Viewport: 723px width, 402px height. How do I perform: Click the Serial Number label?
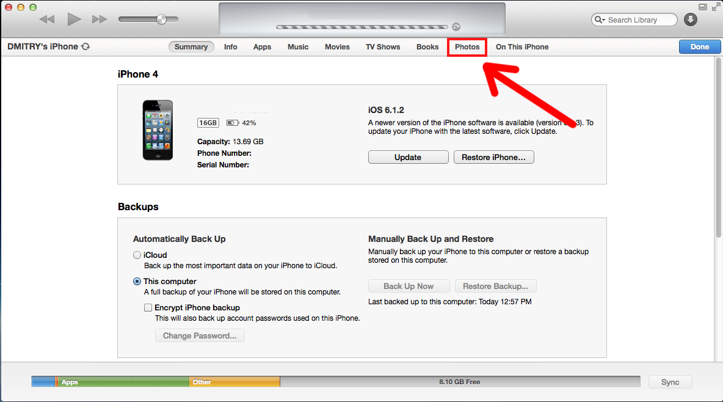(x=223, y=165)
